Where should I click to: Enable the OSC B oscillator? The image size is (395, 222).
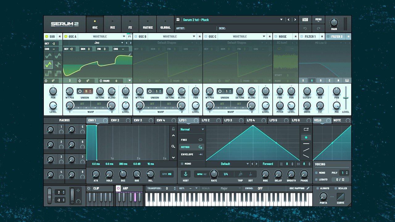pyautogui.click(x=135, y=36)
